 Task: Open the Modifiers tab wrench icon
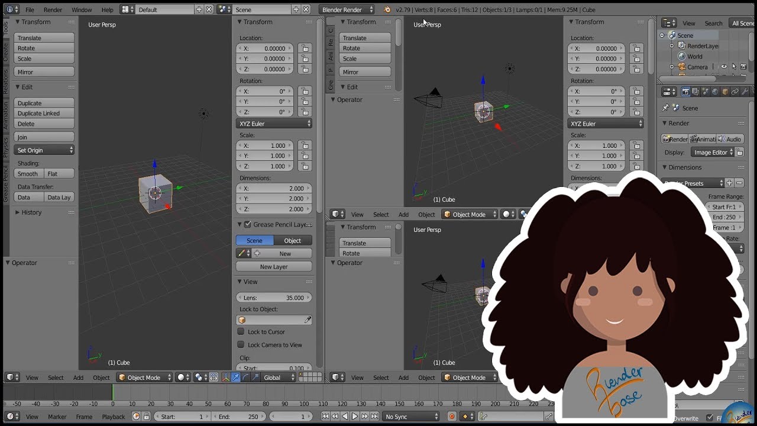[745, 92]
